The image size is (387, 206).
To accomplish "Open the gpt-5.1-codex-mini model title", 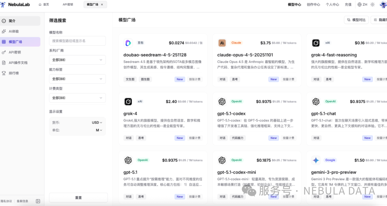I will 236,172.
